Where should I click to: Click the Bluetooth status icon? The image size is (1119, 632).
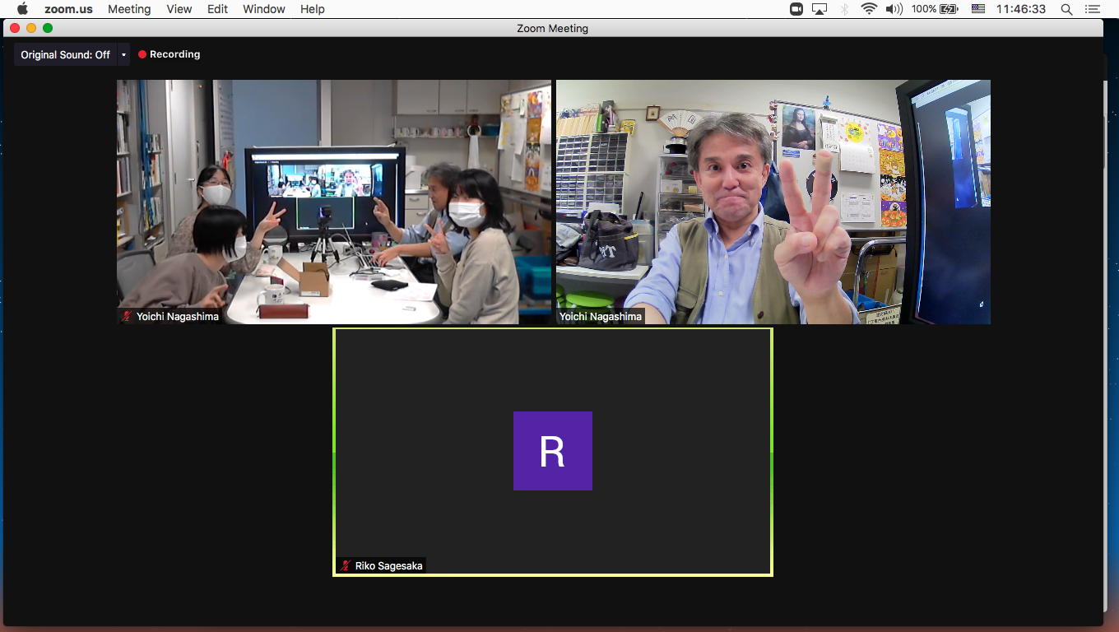tap(844, 9)
